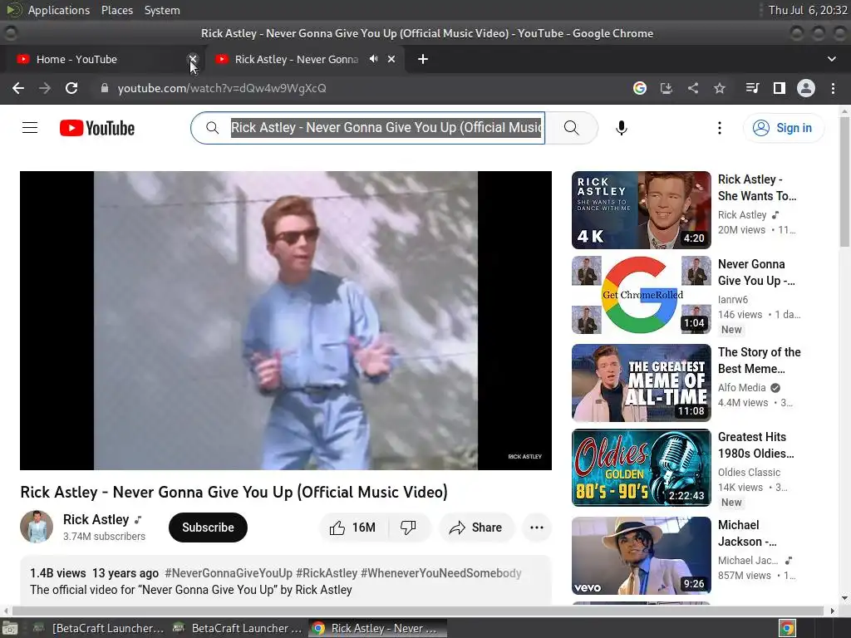Click vertical page scrollbar thumb
Viewport: 851px width, 638px height.
844,180
